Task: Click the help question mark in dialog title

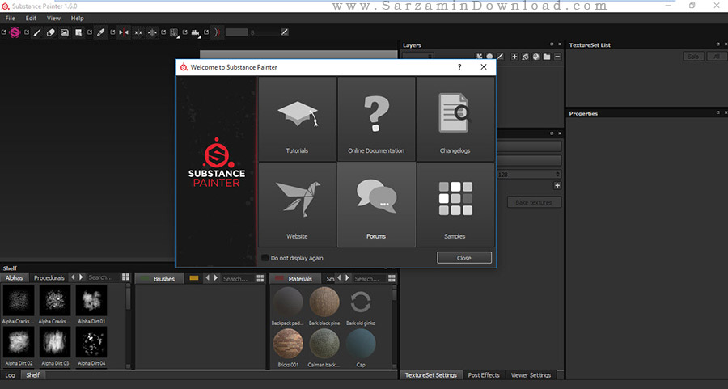Action: (x=459, y=67)
